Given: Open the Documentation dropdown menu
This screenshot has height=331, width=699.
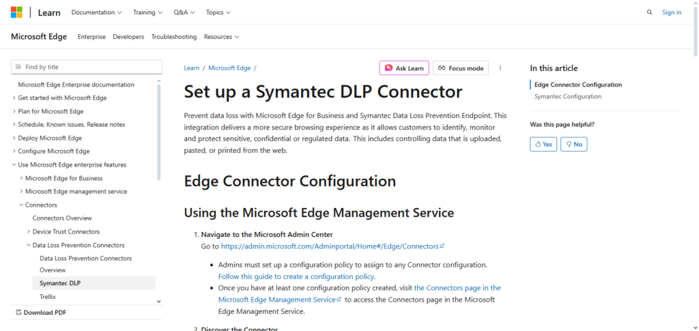Looking at the screenshot, I should [97, 12].
